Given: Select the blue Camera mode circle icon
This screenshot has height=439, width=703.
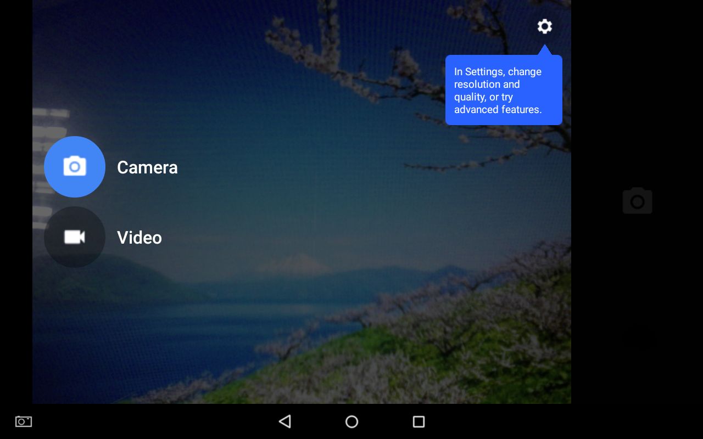Looking at the screenshot, I should tap(75, 167).
